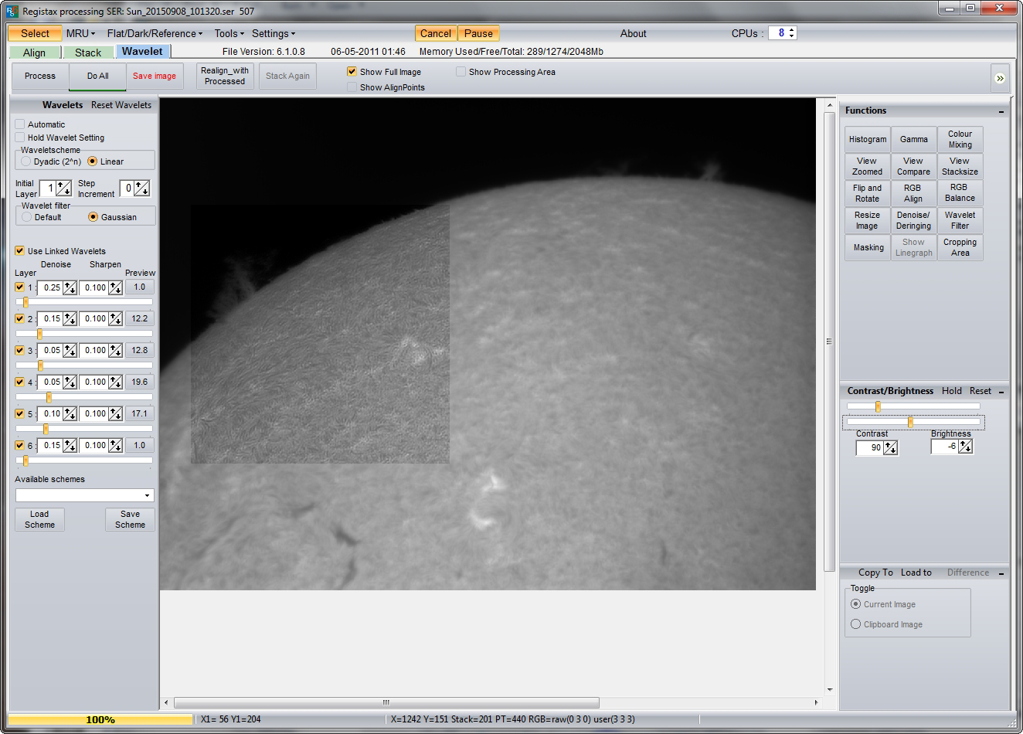The width and height of the screenshot is (1023, 734).
Task: Open the Flip and Rotate function
Action: tap(868, 193)
